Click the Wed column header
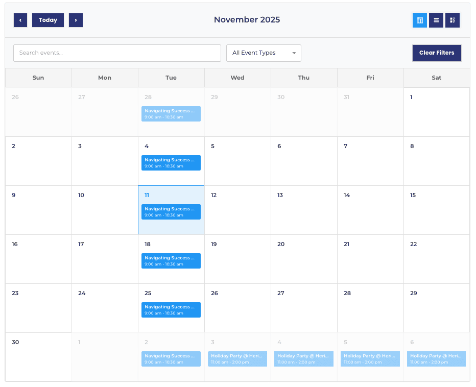The height and width of the screenshot is (387, 476). click(237, 78)
